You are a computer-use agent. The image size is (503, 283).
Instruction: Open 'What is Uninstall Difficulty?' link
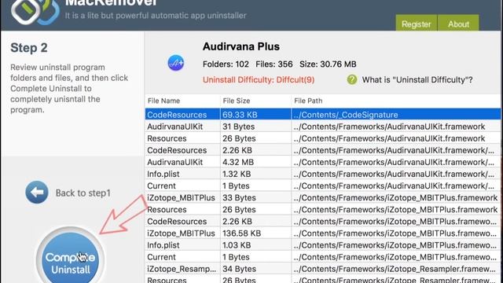pos(417,79)
